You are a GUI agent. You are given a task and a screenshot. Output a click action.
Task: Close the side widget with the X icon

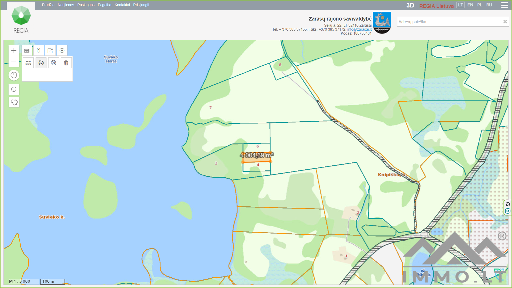coord(508,204)
